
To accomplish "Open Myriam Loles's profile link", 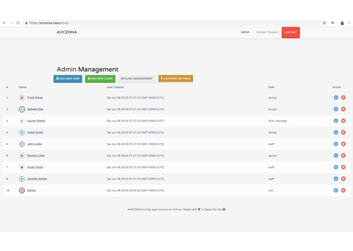I will click(x=36, y=155).
